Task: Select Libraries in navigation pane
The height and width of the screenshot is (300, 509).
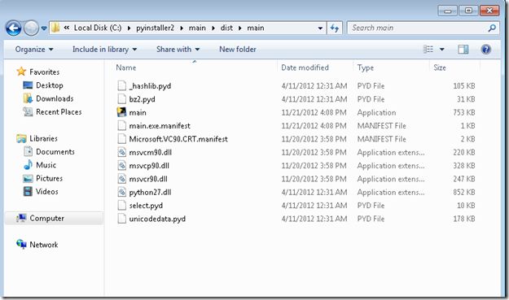Action: click(x=43, y=138)
